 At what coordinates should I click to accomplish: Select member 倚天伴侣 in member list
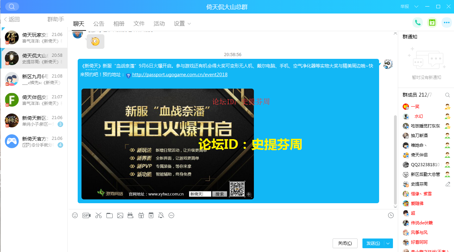point(426,155)
